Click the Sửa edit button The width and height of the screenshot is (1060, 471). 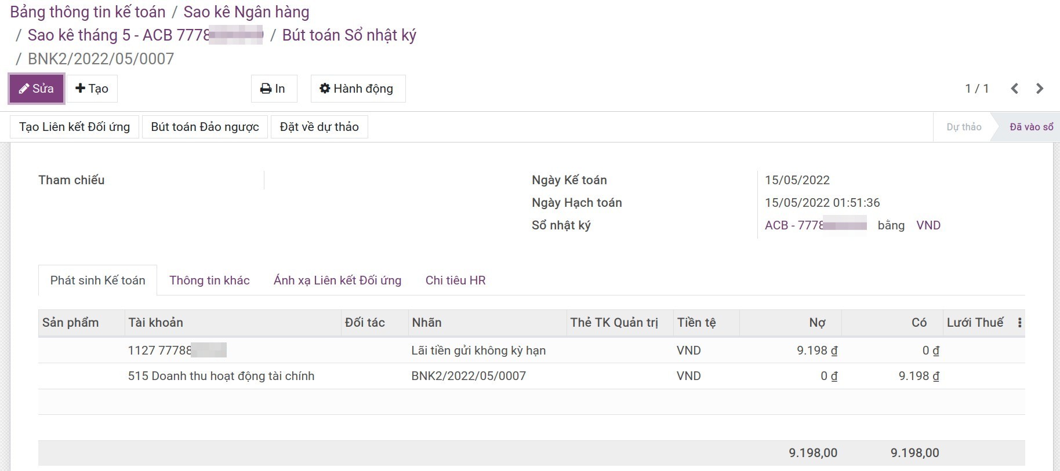pos(36,89)
